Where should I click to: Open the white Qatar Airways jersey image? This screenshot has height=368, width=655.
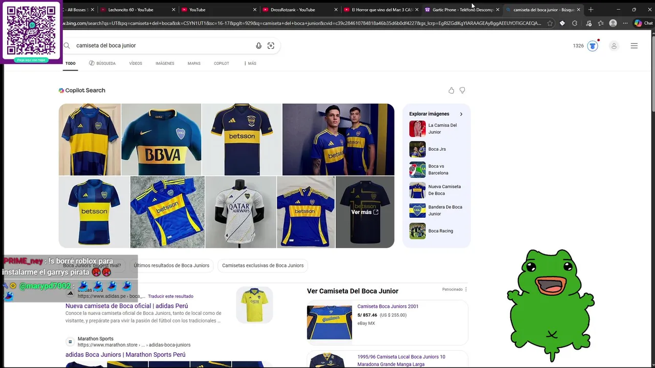pyautogui.click(x=241, y=212)
